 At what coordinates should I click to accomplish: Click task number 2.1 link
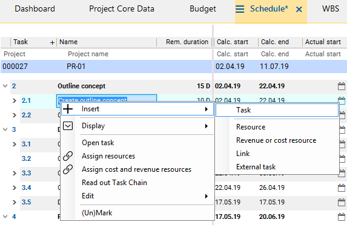(x=26, y=100)
